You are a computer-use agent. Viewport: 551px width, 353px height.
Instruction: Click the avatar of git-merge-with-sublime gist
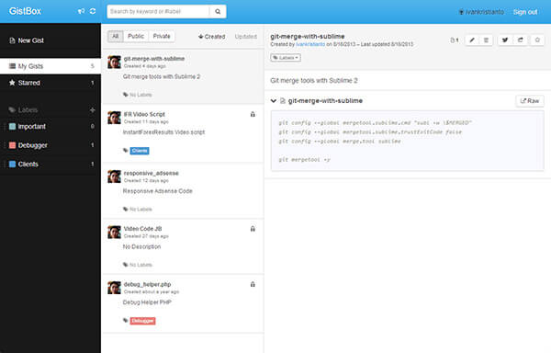(114, 63)
